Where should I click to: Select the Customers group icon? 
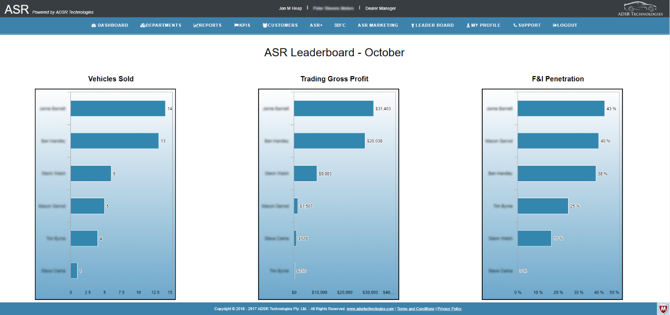[265, 25]
